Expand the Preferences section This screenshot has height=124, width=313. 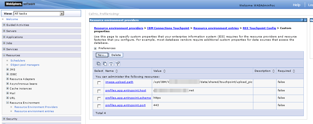[x=95, y=49]
